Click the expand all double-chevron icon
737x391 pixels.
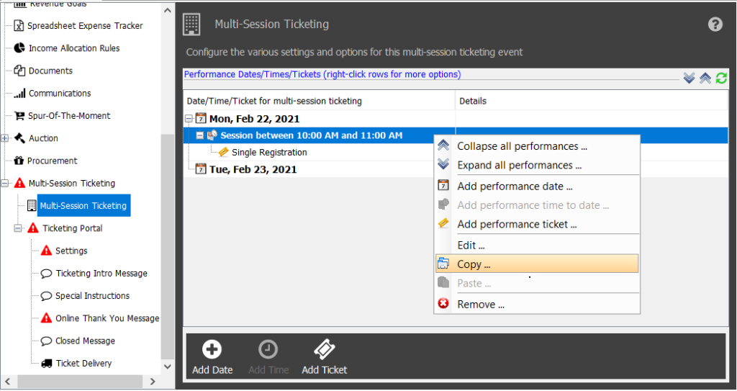point(689,78)
